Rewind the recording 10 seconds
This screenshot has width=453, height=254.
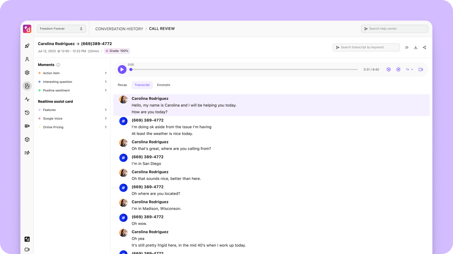coord(389,69)
